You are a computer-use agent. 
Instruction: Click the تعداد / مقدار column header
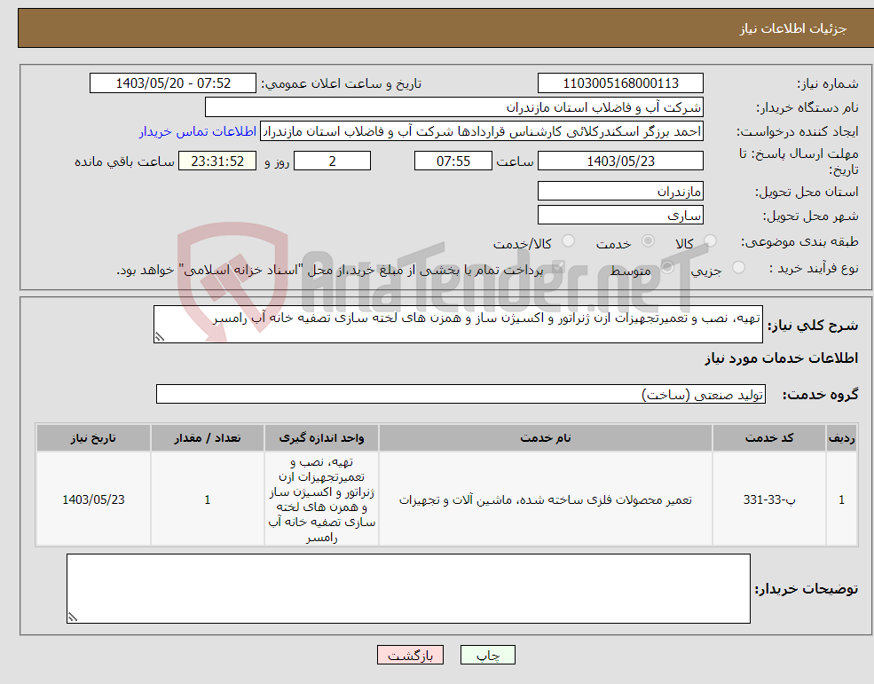[208, 438]
